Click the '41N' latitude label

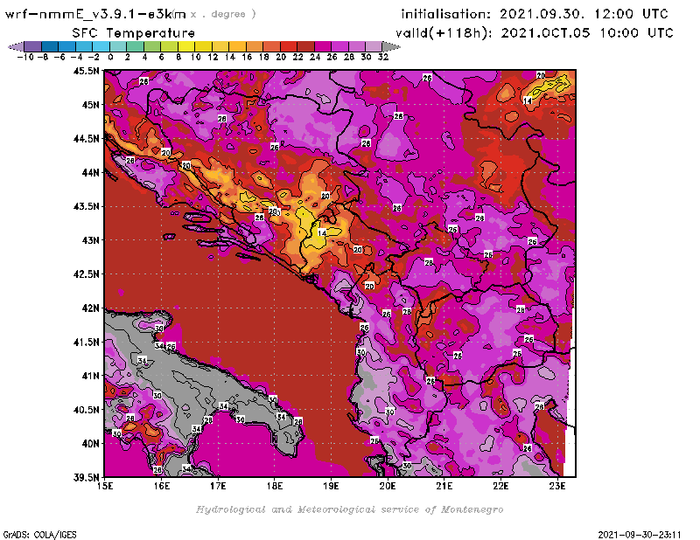coord(91,376)
